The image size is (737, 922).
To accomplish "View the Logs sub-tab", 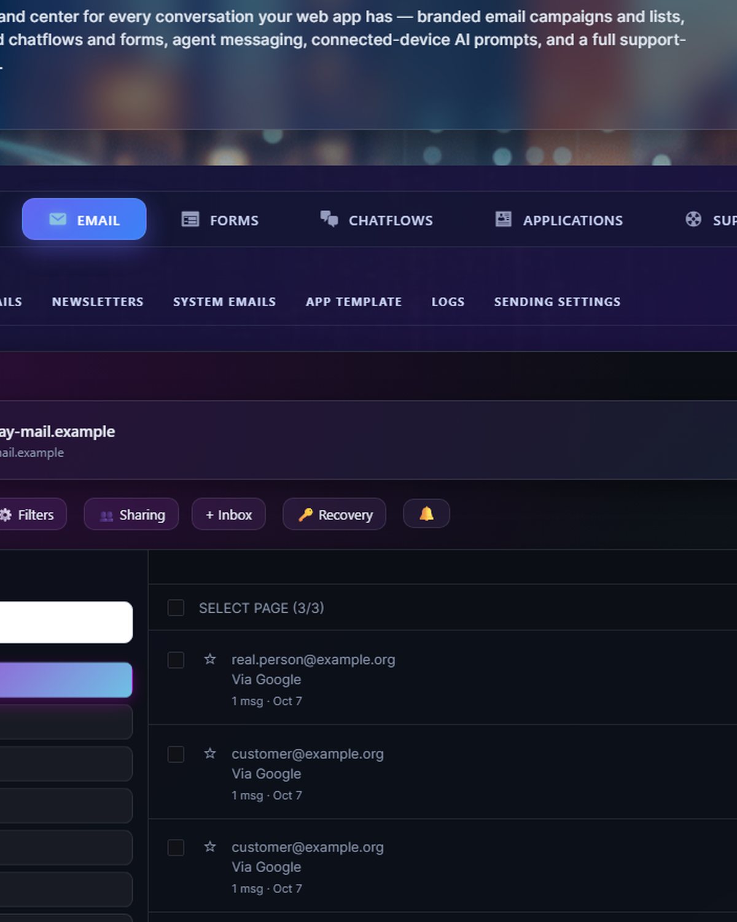I will point(448,302).
